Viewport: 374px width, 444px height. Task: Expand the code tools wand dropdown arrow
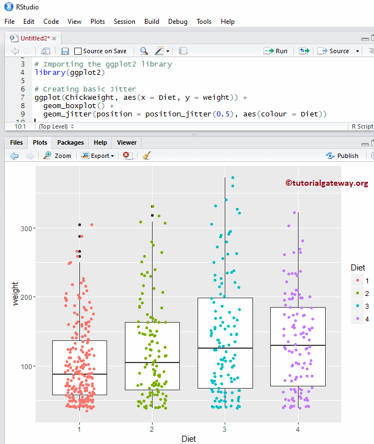[168, 51]
